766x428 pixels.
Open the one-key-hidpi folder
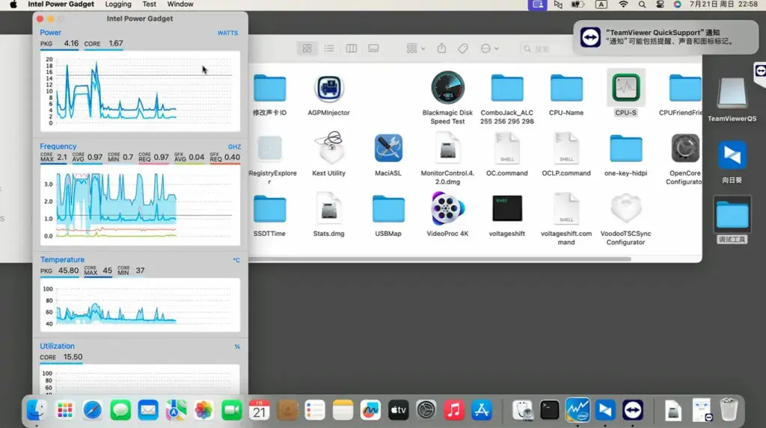[626, 149]
